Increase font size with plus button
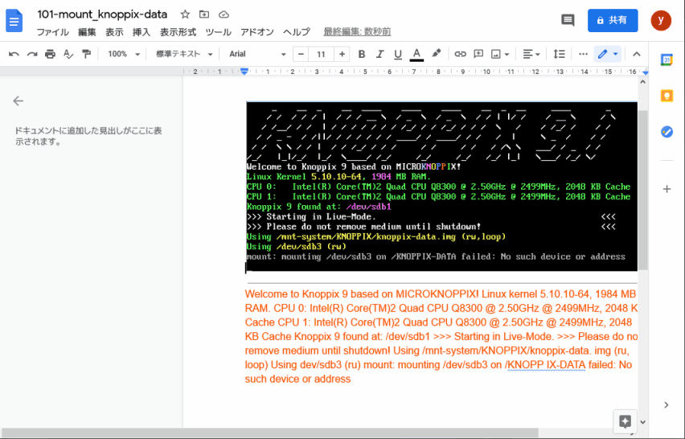The width and height of the screenshot is (685, 439). coord(342,54)
